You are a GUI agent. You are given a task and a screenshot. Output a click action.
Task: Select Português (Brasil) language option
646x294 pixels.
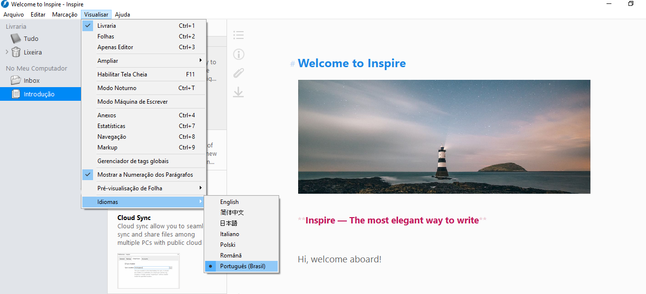[242, 266]
